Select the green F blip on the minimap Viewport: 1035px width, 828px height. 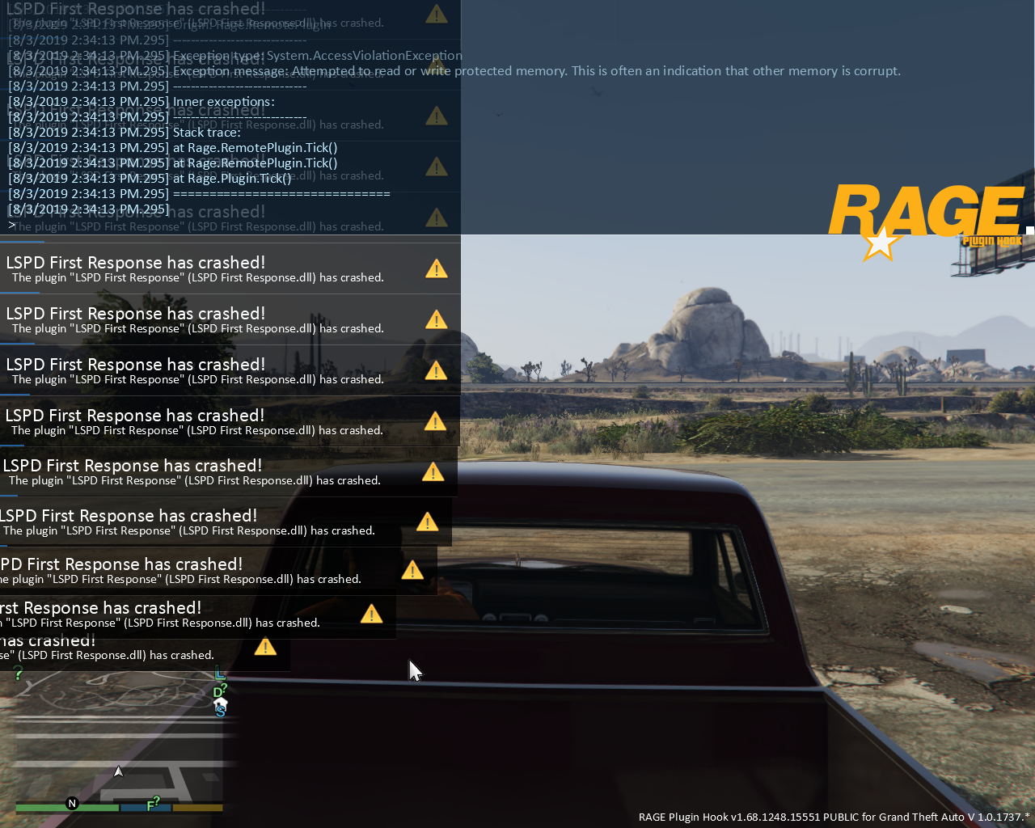coord(153,804)
